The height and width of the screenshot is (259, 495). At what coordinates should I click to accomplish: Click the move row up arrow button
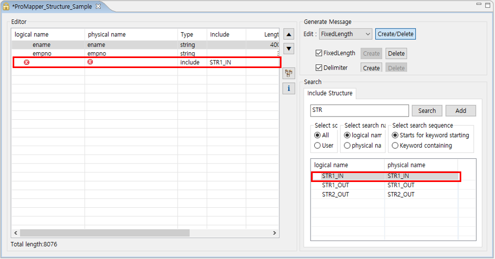tap(289, 35)
